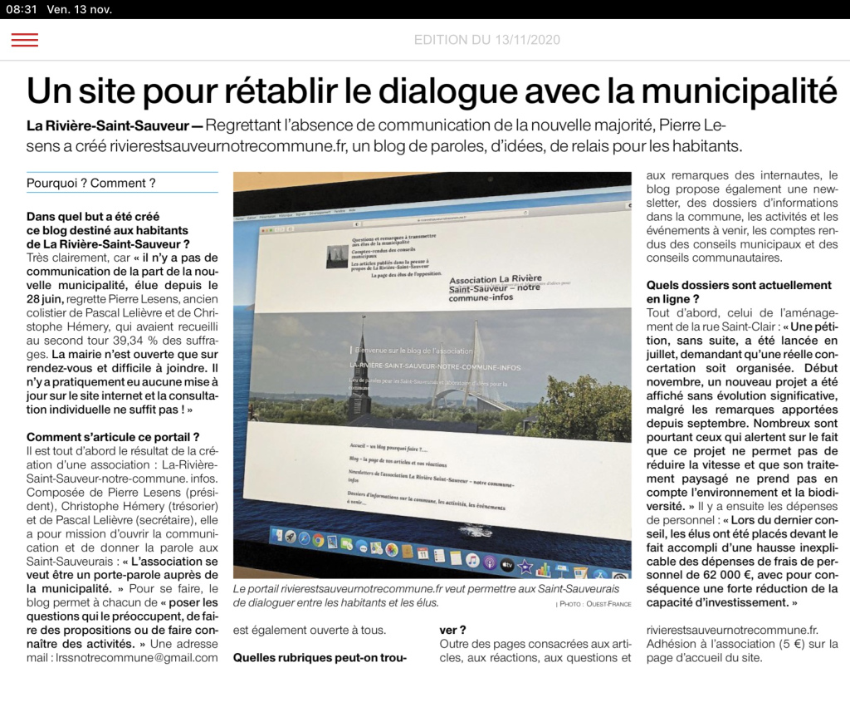The width and height of the screenshot is (850, 702).
Task: Click the "Photo : Ouest-France" credit
Action: click(x=594, y=604)
